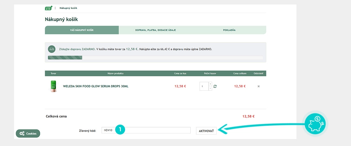Image resolution: width=351 pixels, height=146 pixels.
Task: Click the Tovar column header
Action: pos(53,73)
